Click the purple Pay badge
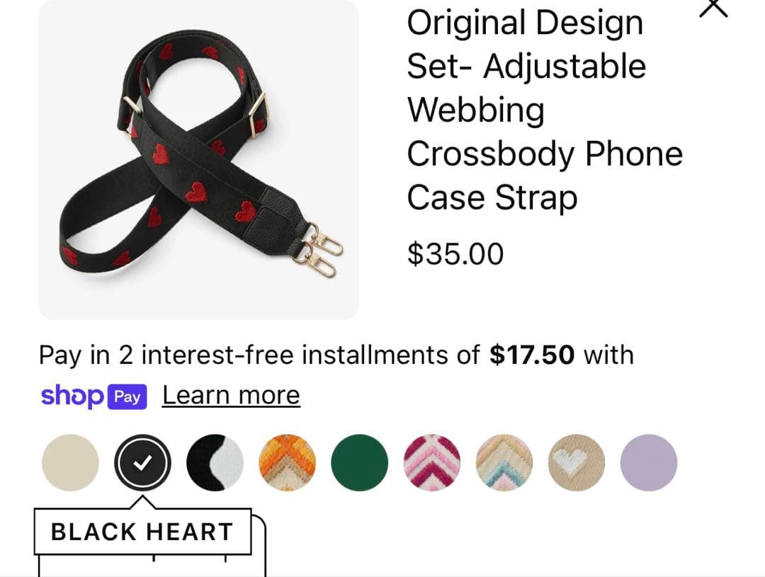This screenshot has height=577, width=765. tap(127, 397)
